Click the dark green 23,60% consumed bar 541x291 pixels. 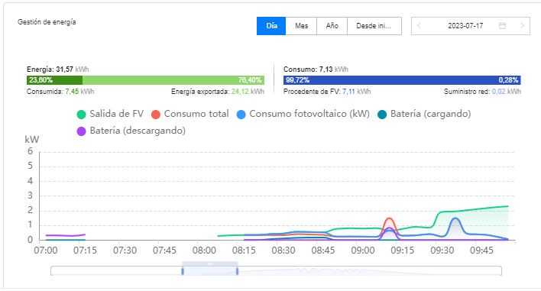(54, 80)
